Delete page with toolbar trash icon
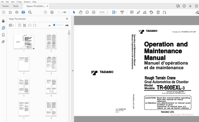199x122 pixels. (x=158, y=12)
